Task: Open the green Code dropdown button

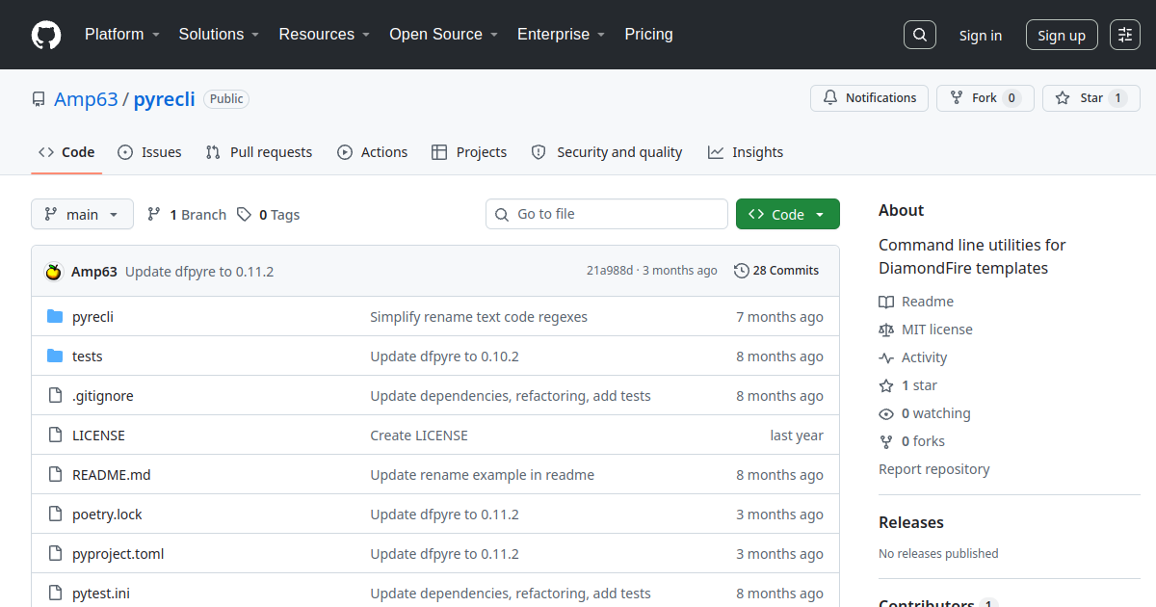Action: click(788, 214)
